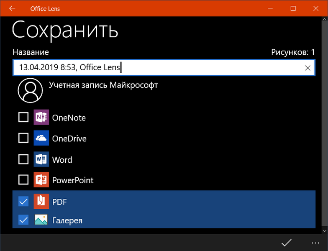Click the Название field label
The width and height of the screenshot is (328, 251).
tap(31, 52)
